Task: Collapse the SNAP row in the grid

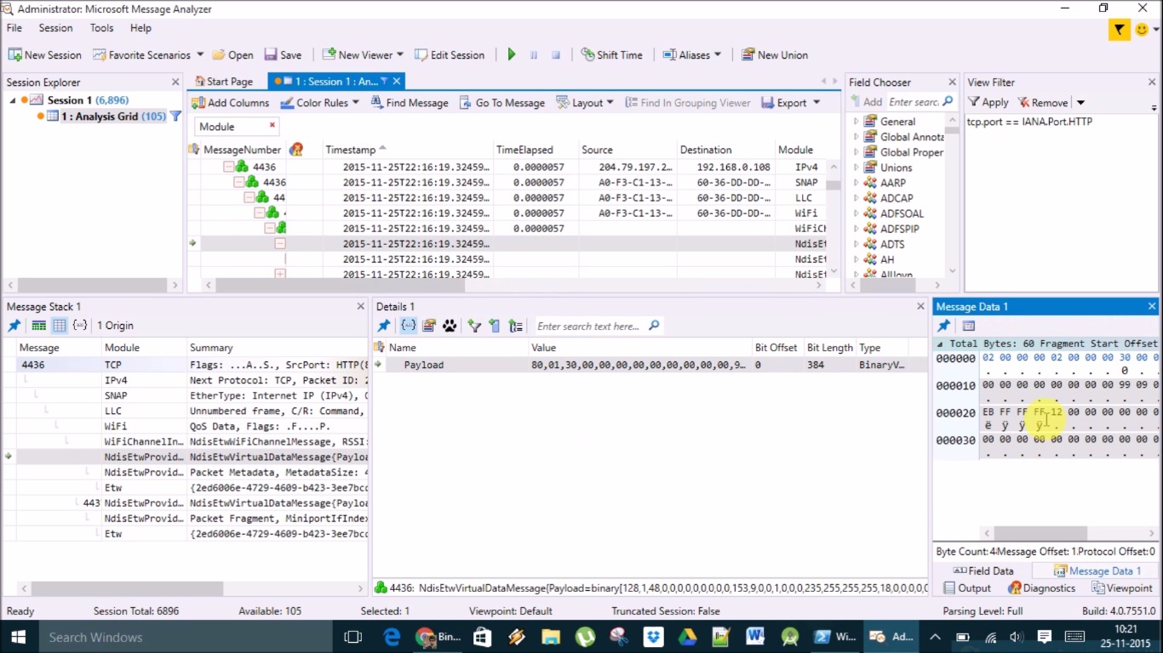Action: click(239, 182)
